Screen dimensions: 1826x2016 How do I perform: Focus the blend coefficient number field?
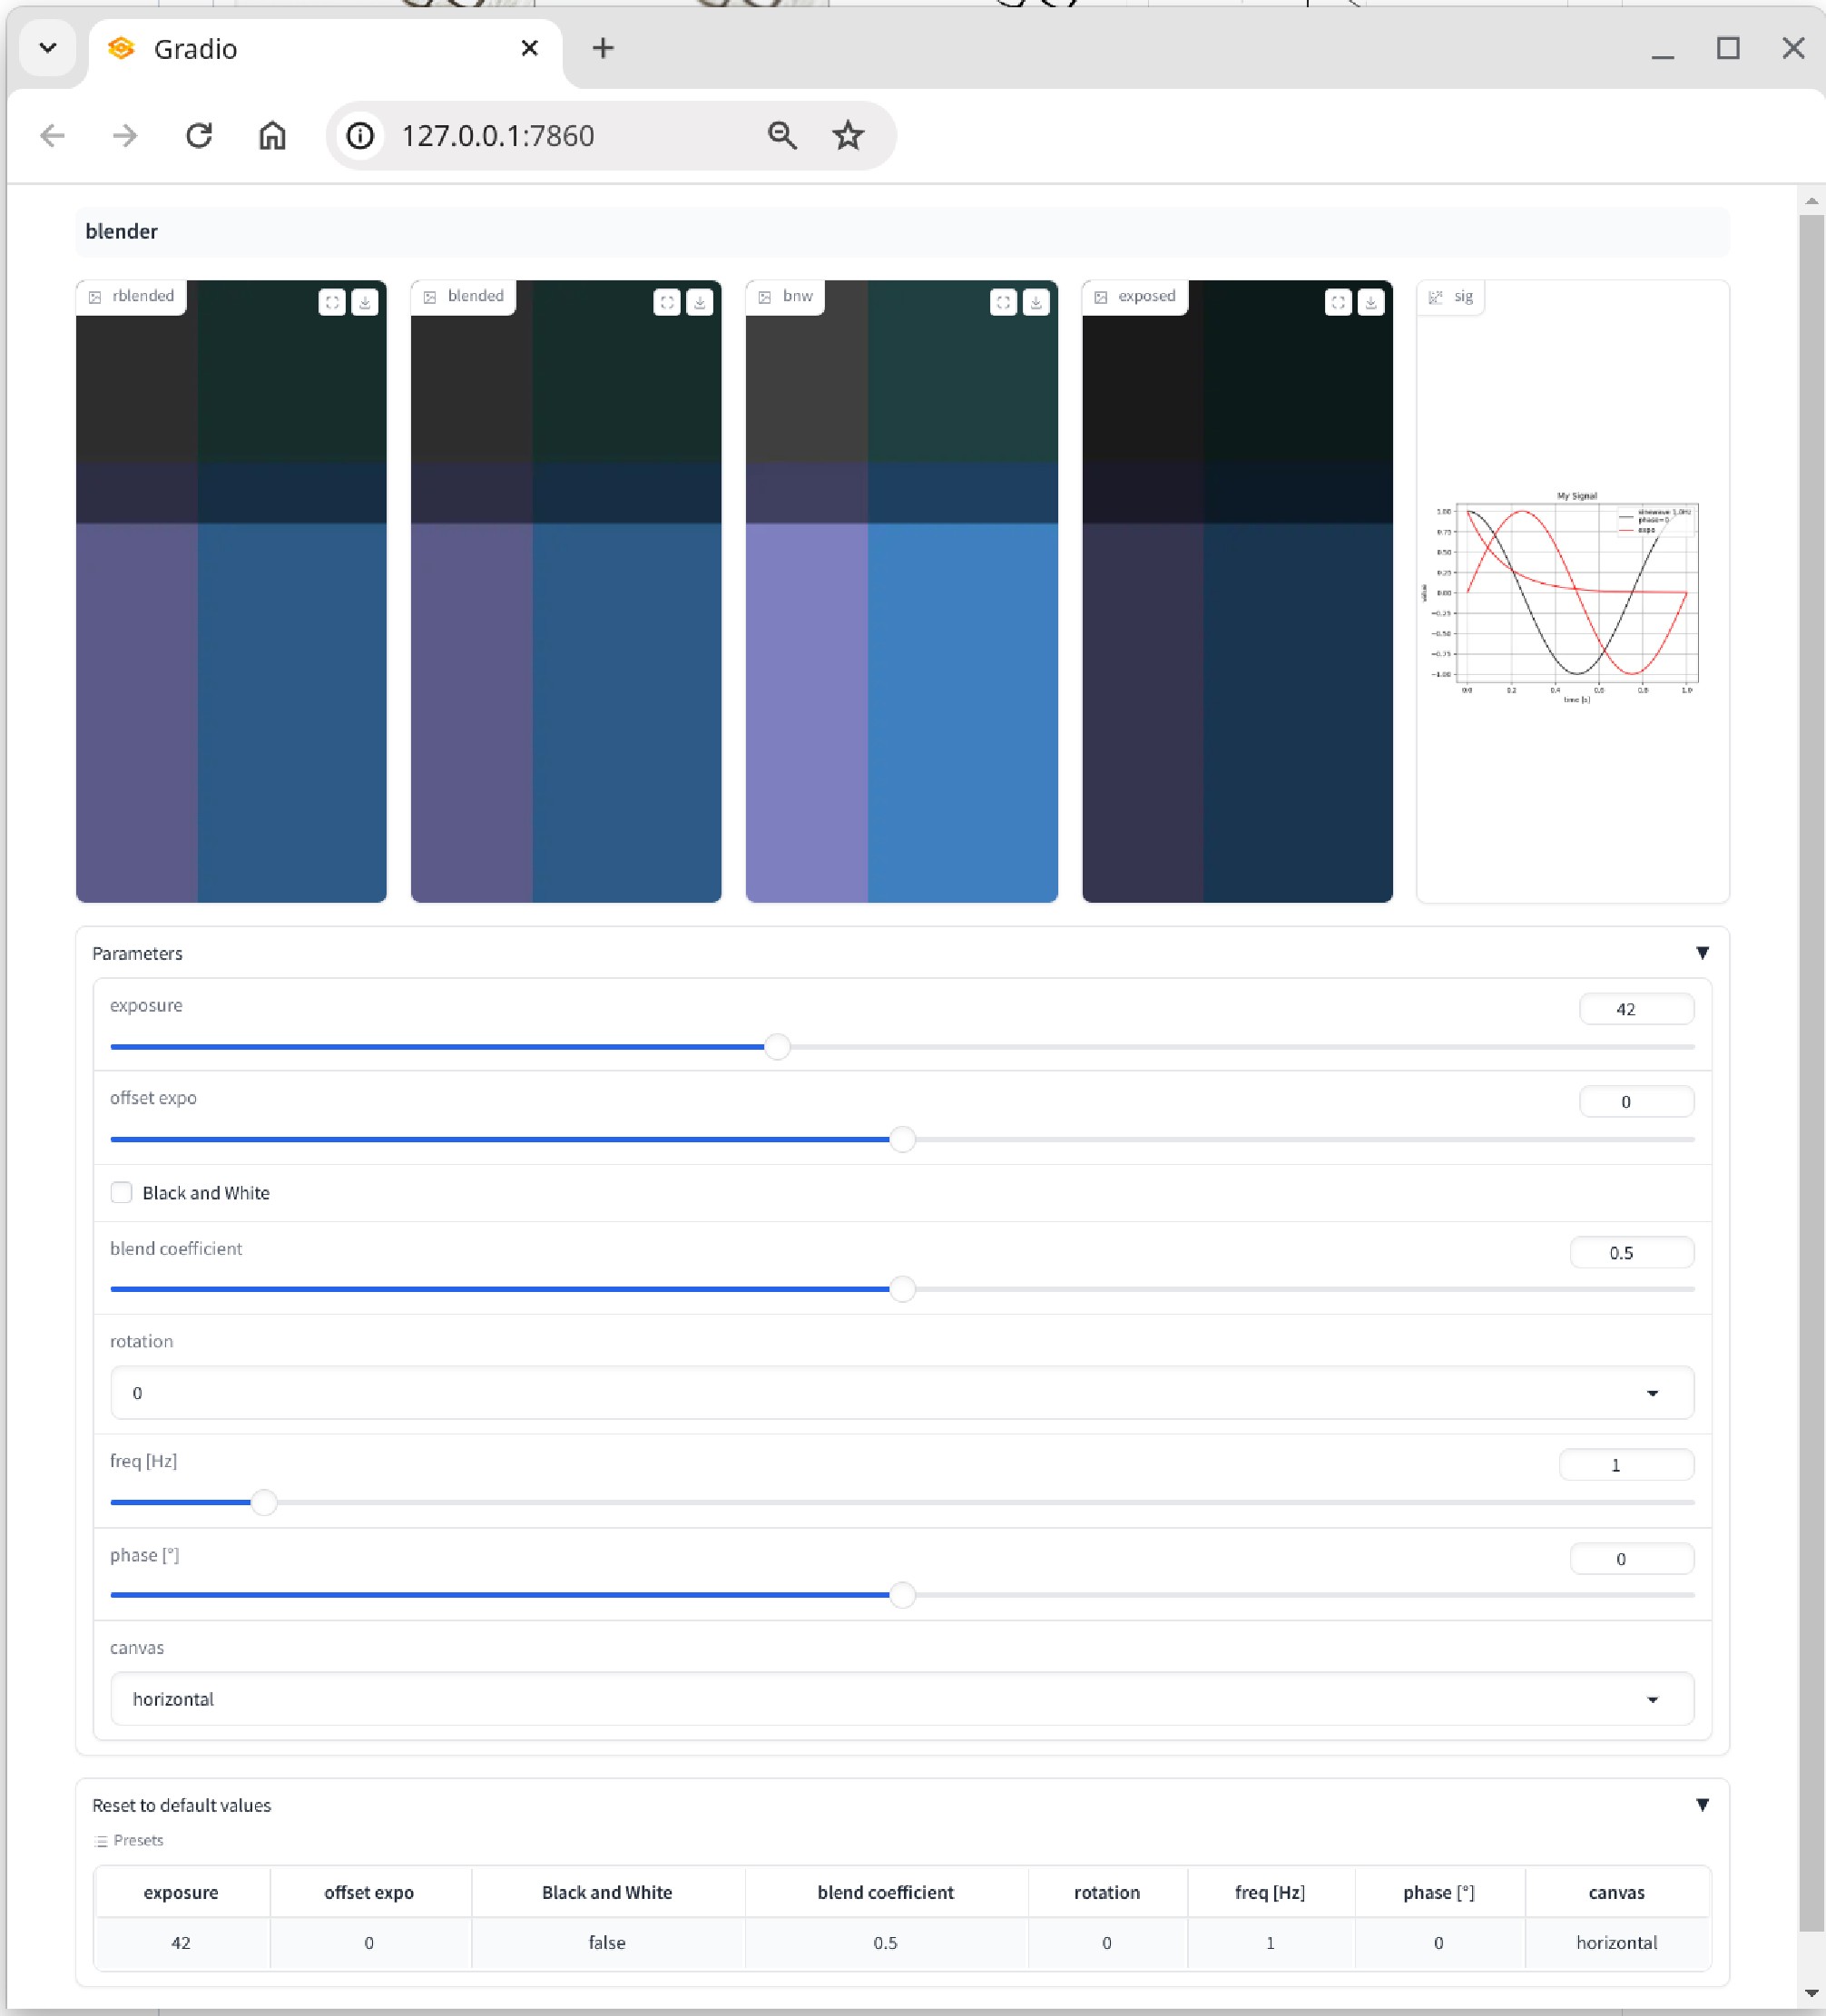1631,1252
